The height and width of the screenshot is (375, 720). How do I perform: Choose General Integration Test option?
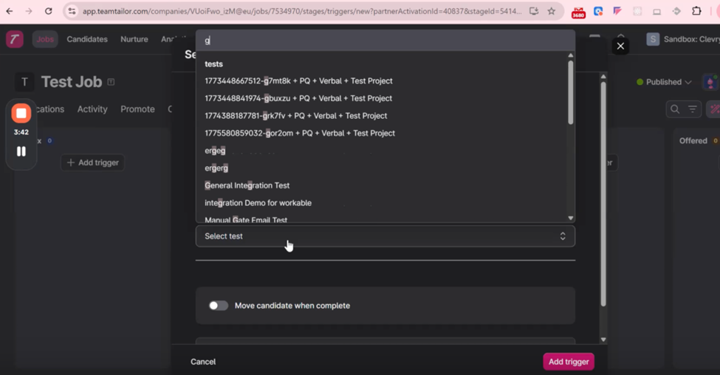pos(247,185)
